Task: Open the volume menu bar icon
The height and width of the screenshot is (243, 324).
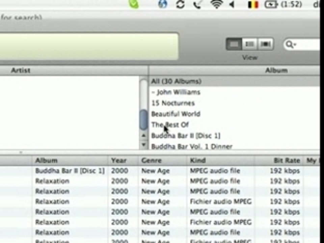Action: point(232,4)
